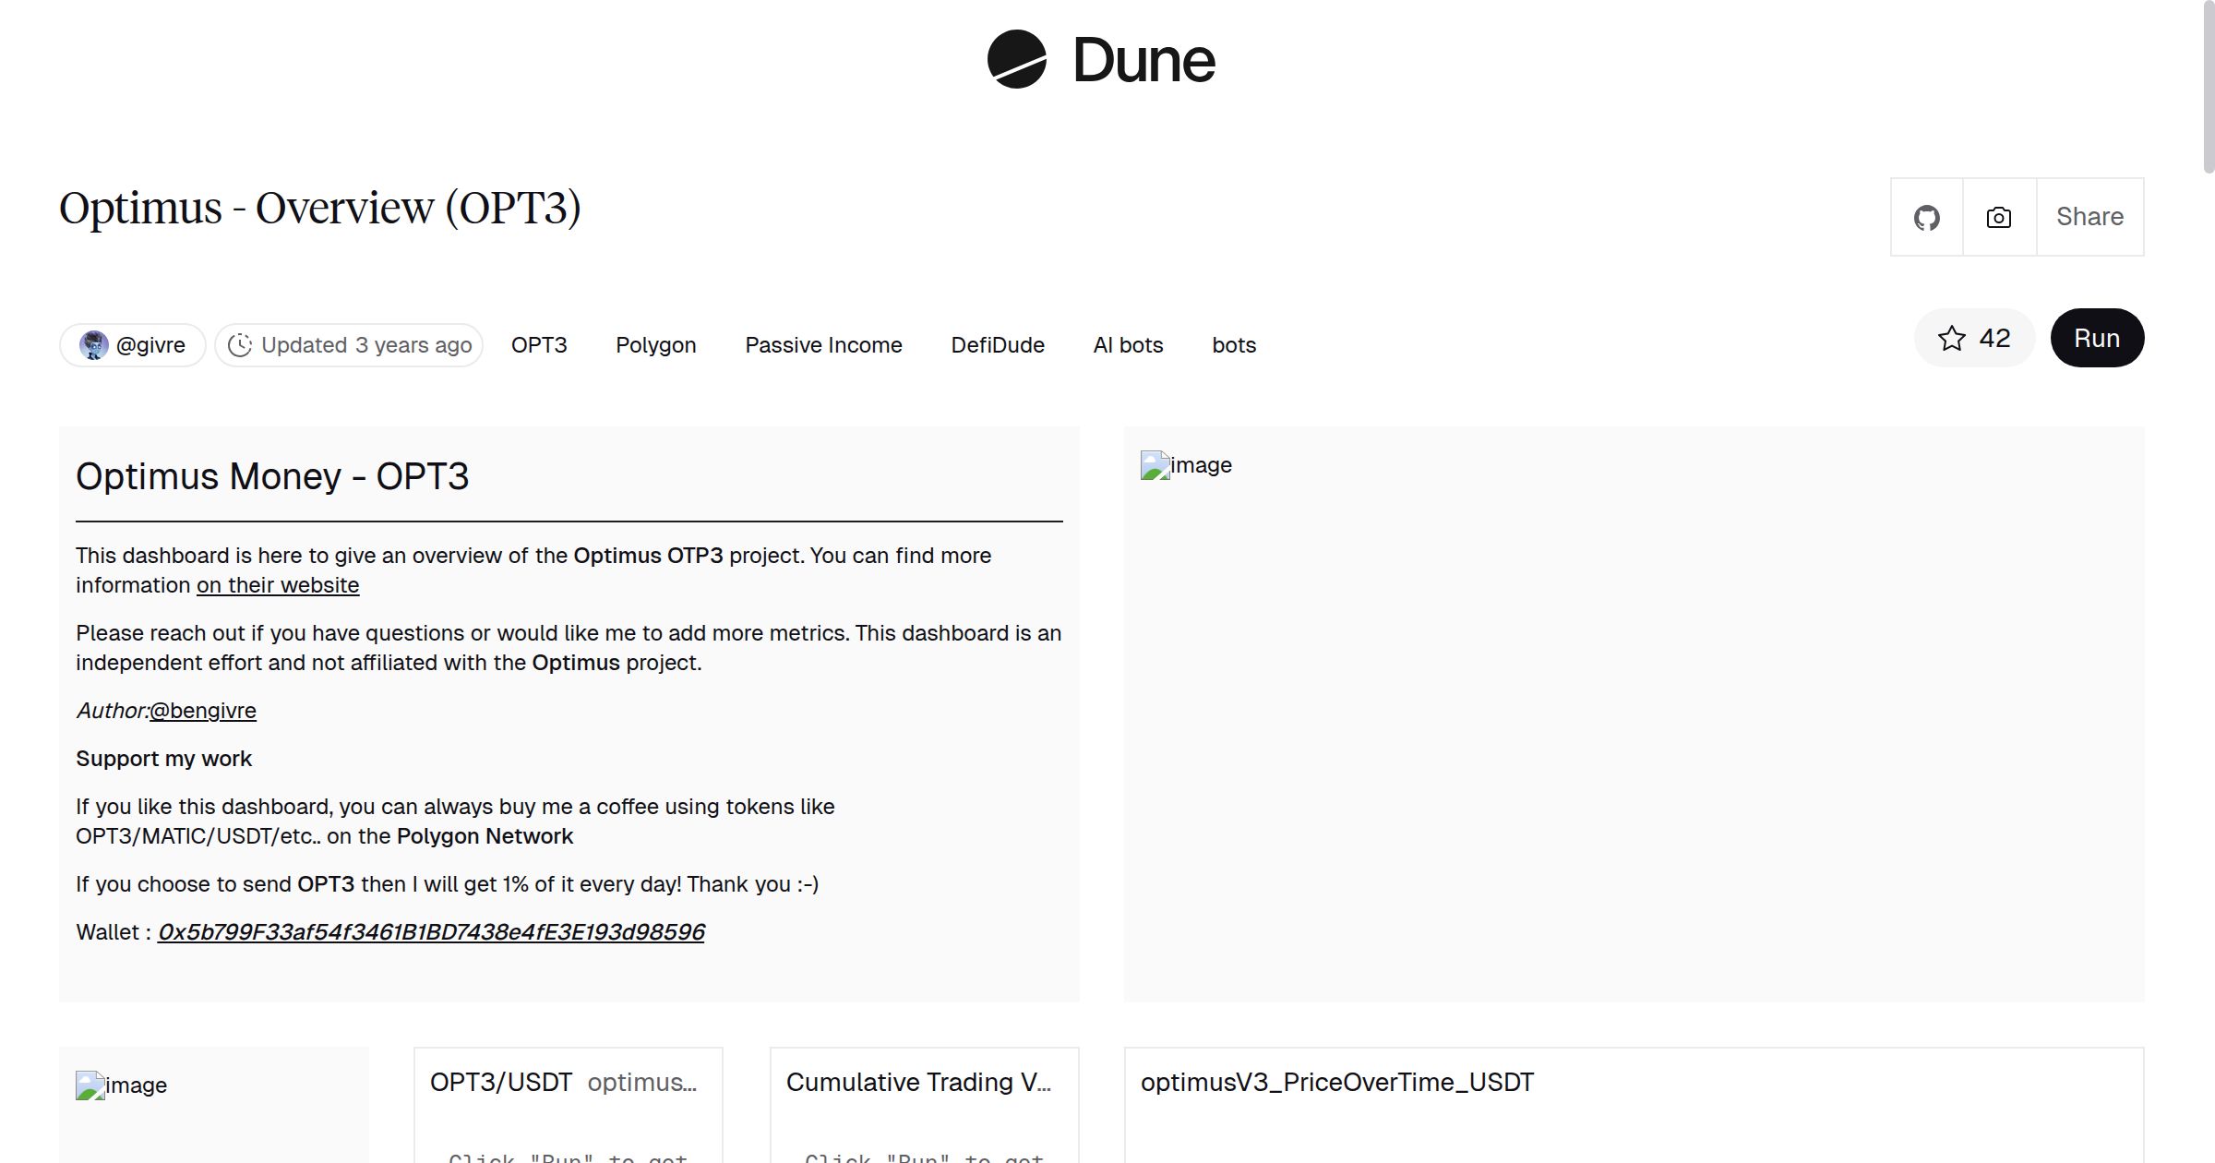Select the AI bots tag

pyautogui.click(x=1128, y=345)
